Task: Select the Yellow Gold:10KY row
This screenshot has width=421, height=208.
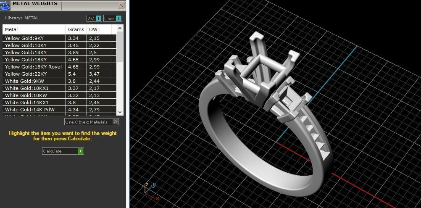Action: [60, 45]
